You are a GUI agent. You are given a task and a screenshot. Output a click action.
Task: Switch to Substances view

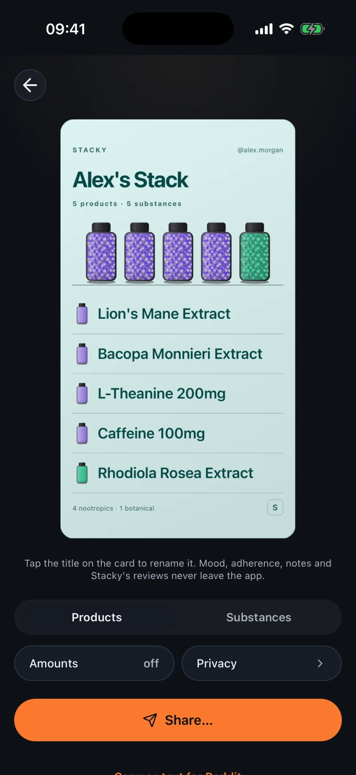(259, 617)
